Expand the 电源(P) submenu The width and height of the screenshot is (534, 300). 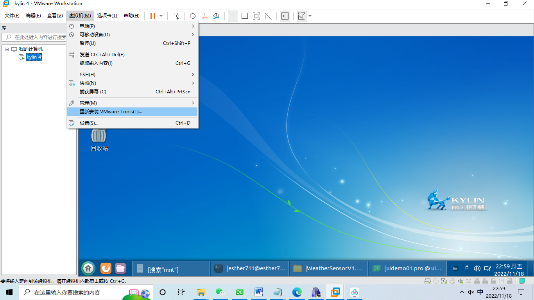click(x=133, y=26)
